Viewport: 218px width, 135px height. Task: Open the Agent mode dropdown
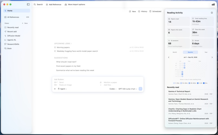click(62, 89)
